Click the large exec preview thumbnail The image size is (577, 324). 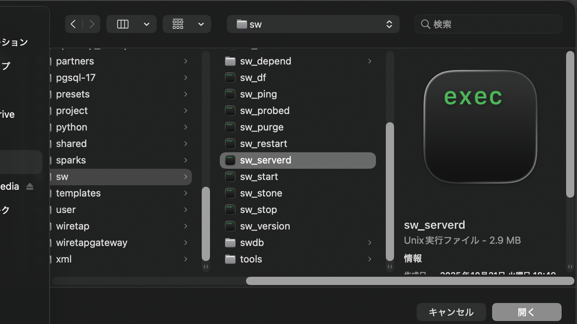pyautogui.click(x=480, y=126)
